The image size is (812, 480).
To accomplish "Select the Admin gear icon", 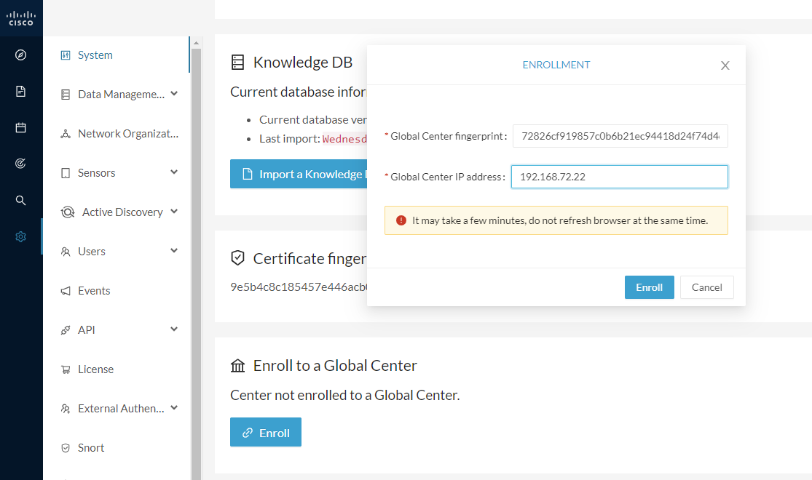I will click(x=20, y=236).
